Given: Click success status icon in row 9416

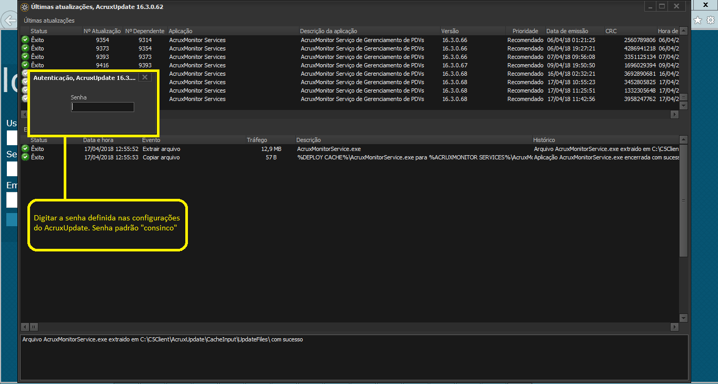Looking at the screenshot, I should (x=25, y=65).
